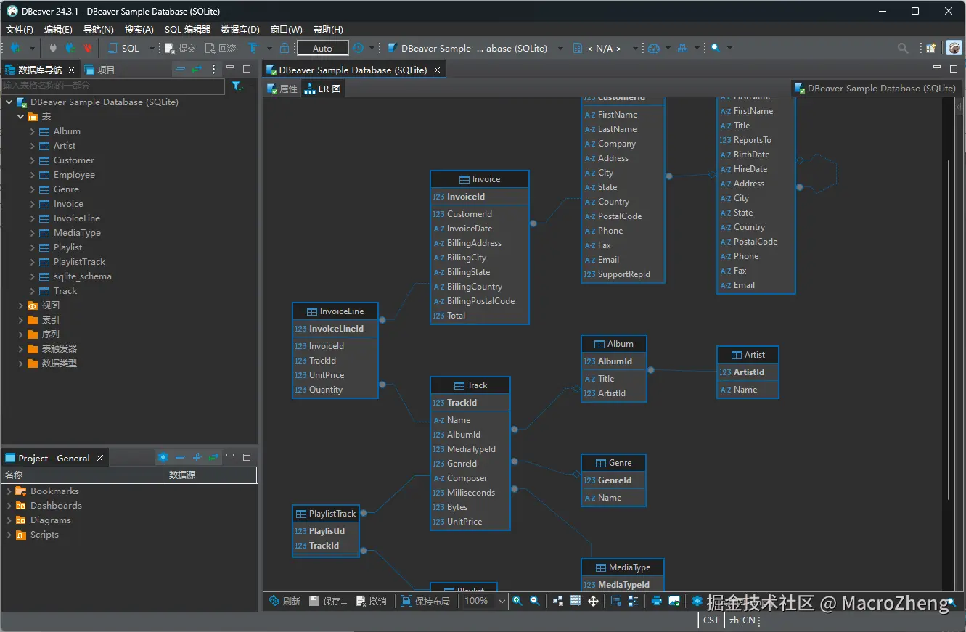Click the print diagram icon
Screen dimensions: 966x632
pos(657,601)
